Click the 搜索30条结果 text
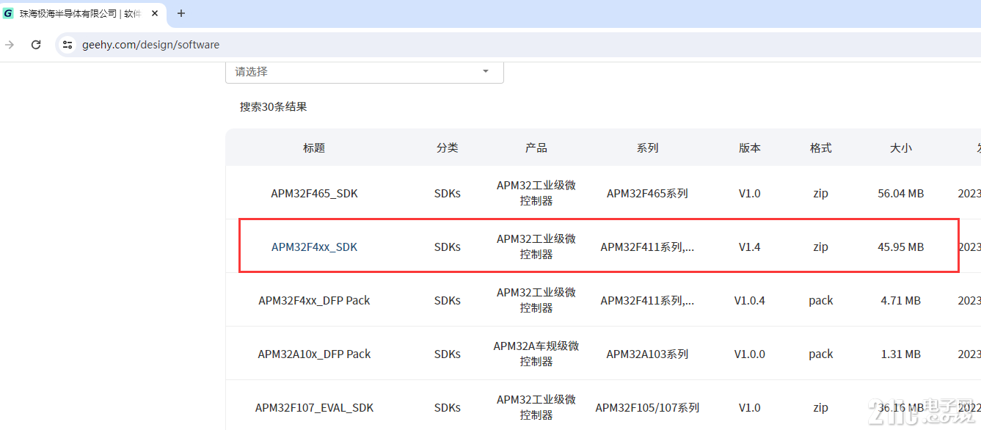This screenshot has width=981, height=430. tap(273, 107)
